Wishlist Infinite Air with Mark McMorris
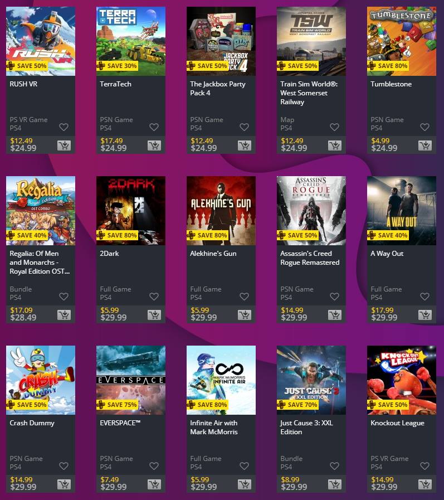Viewport: 444px width, 500px height. [244, 465]
